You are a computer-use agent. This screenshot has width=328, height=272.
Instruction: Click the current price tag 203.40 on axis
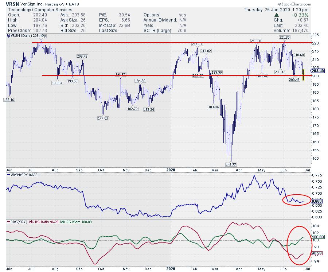click(318, 71)
